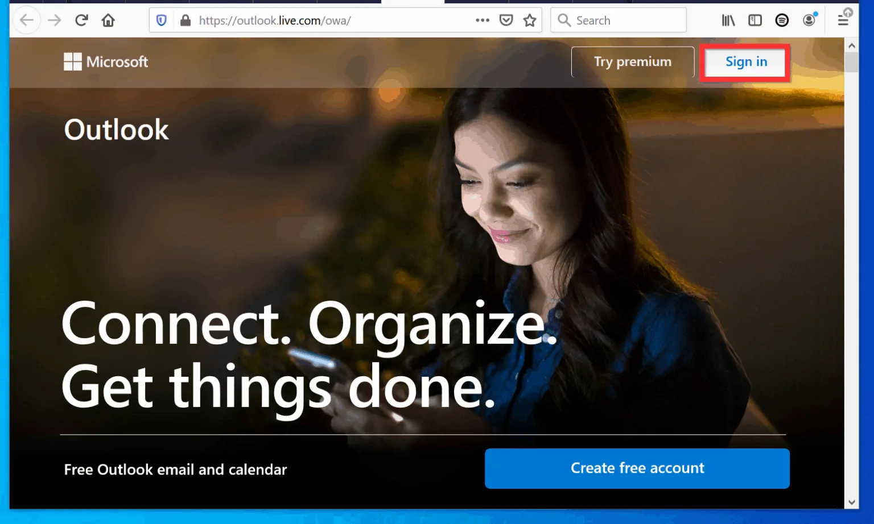Click the magnifier in search box
The height and width of the screenshot is (524, 874).
[564, 20]
